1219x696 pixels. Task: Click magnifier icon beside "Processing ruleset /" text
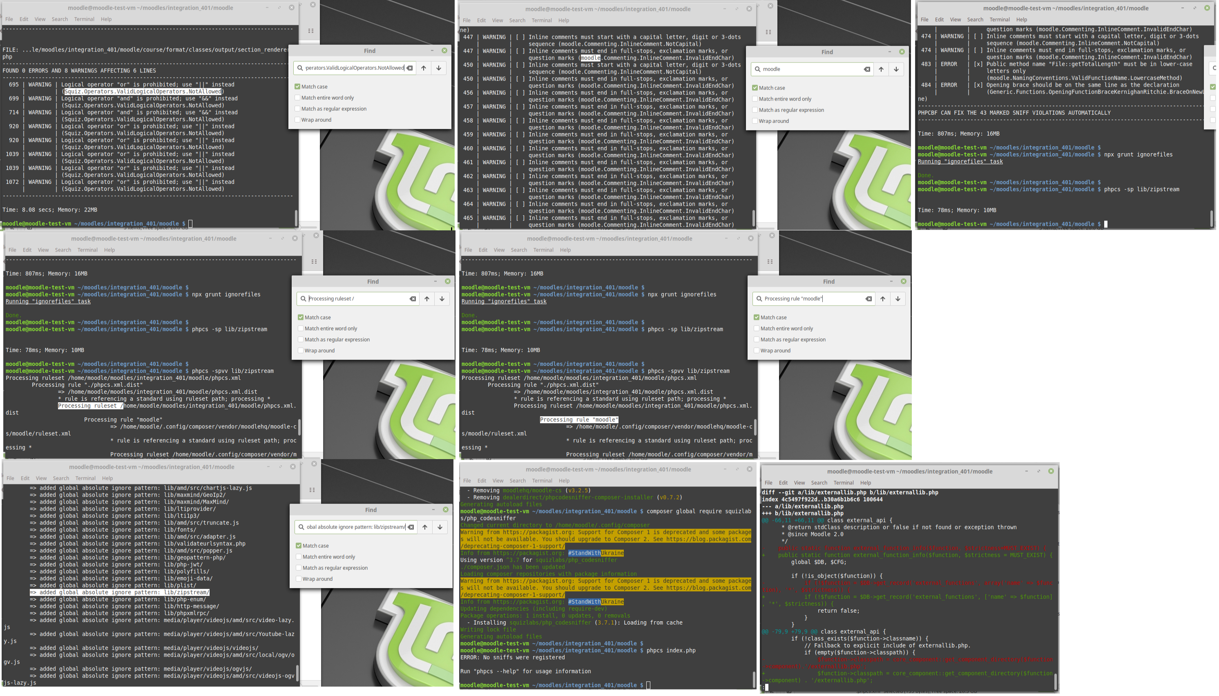click(x=303, y=299)
